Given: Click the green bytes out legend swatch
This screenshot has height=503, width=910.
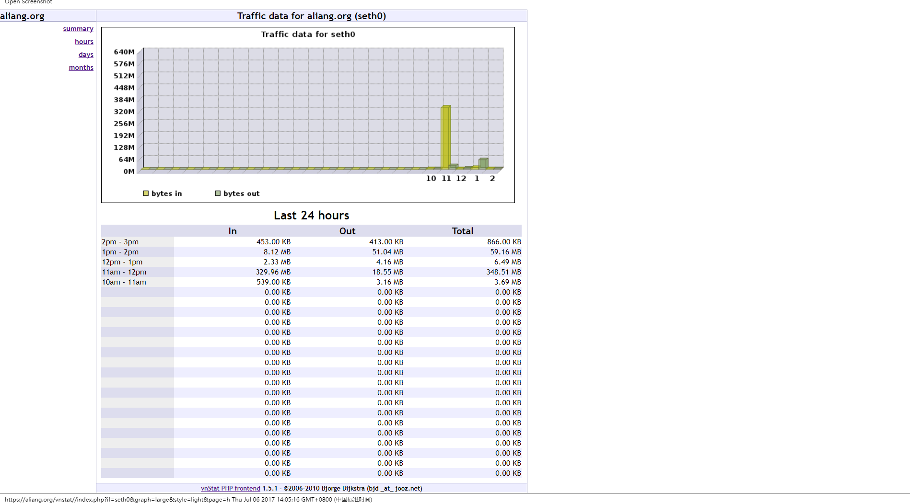Looking at the screenshot, I should pyautogui.click(x=218, y=194).
